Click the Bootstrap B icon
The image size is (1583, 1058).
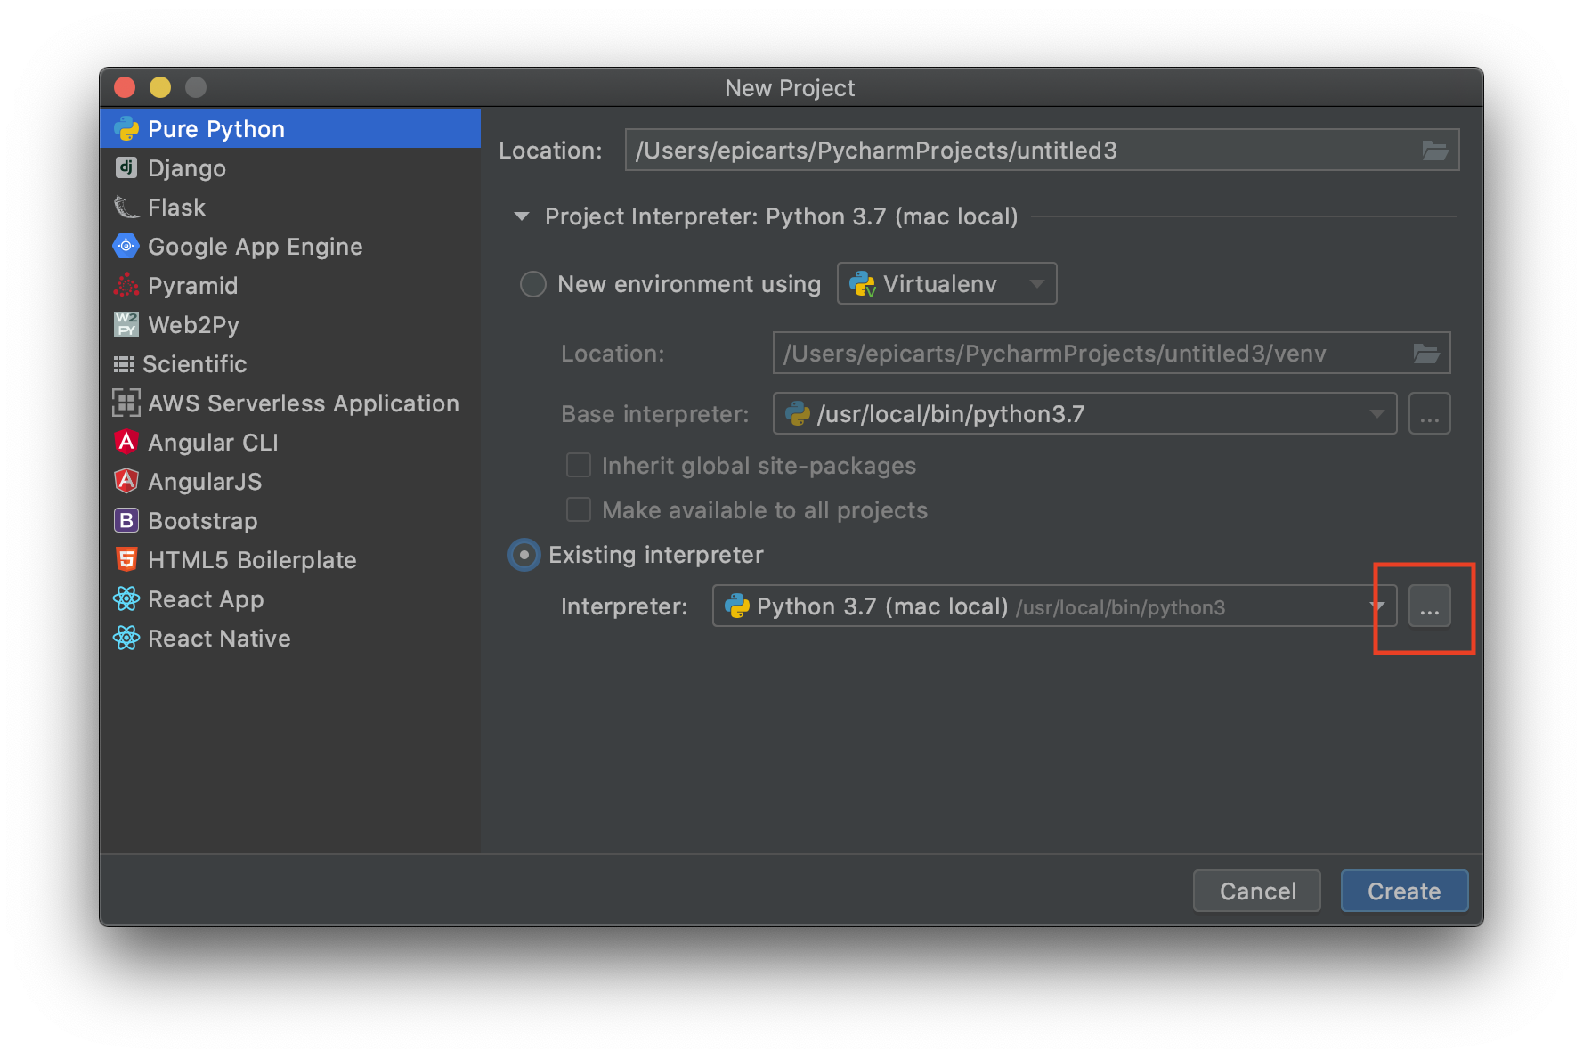tap(126, 520)
